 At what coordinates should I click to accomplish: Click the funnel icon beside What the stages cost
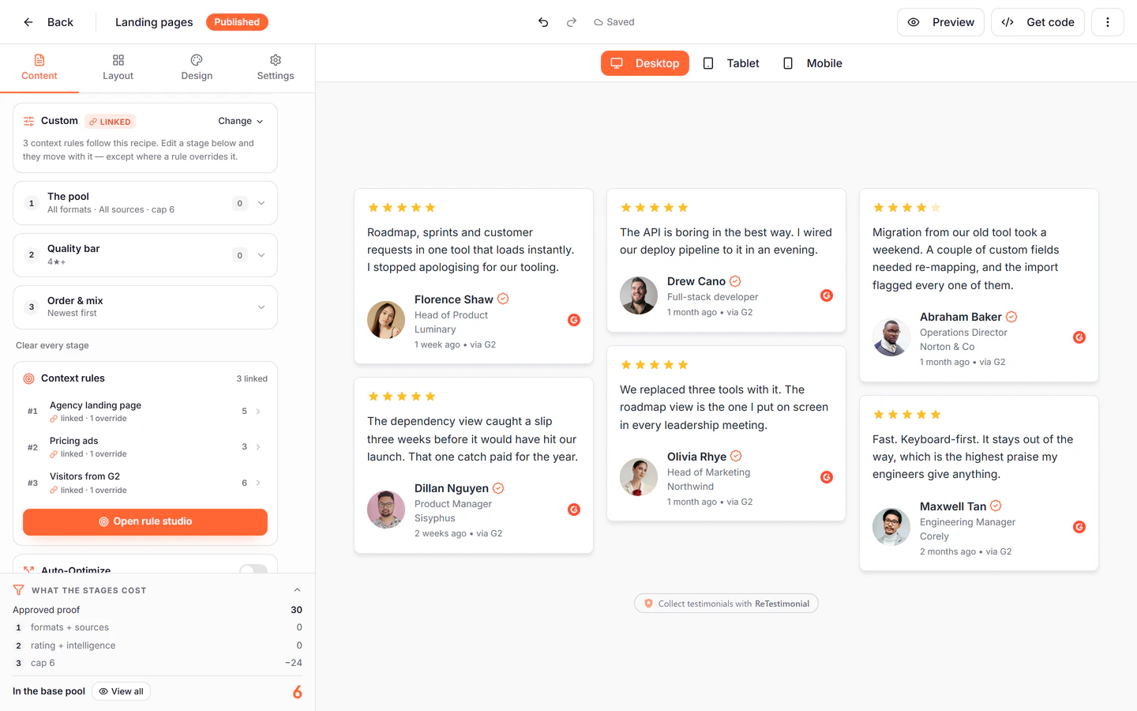[x=19, y=590]
